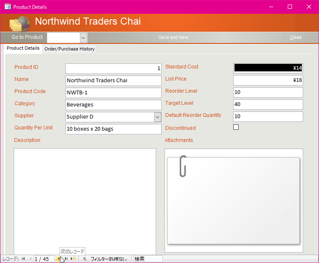Advance to the next record

point(59,259)
